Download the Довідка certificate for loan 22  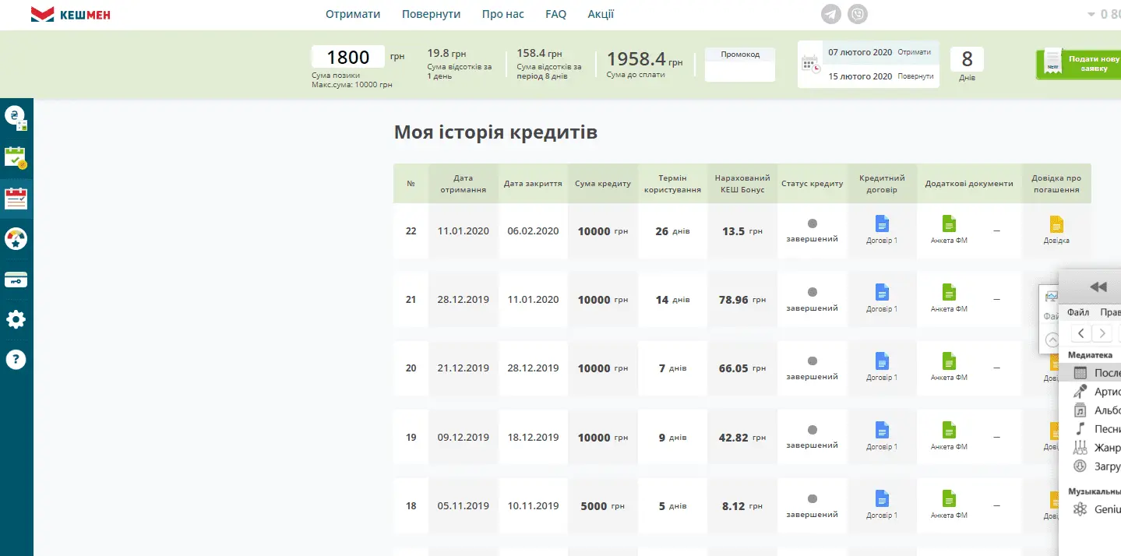[1056, 229]
